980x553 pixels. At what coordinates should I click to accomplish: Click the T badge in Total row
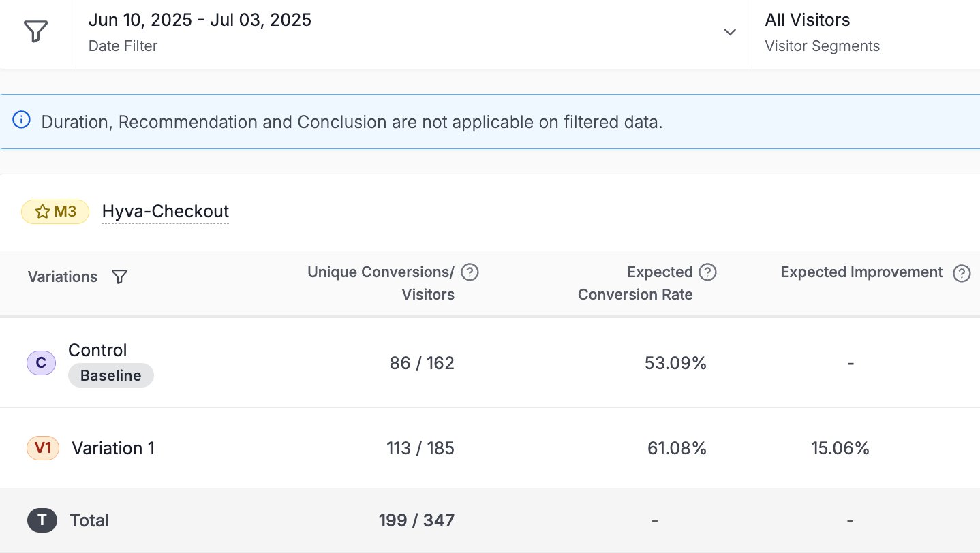42,520
